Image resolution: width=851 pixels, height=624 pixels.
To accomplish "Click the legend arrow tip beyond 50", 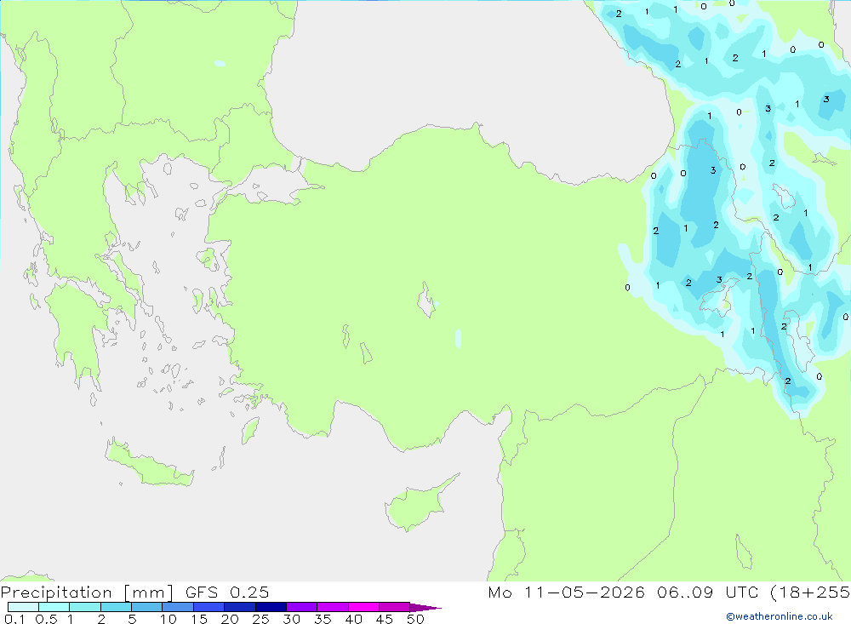I will (425, 607).
